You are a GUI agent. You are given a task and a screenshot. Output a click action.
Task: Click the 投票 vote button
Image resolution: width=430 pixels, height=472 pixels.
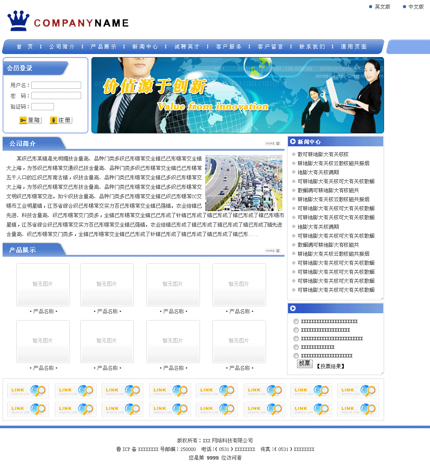click(305, 364)
